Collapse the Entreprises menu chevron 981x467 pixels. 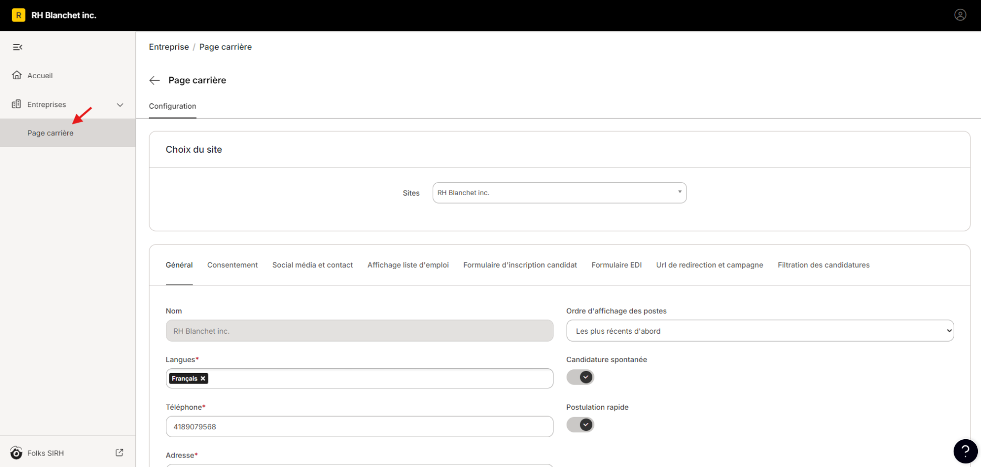(120, 105)
